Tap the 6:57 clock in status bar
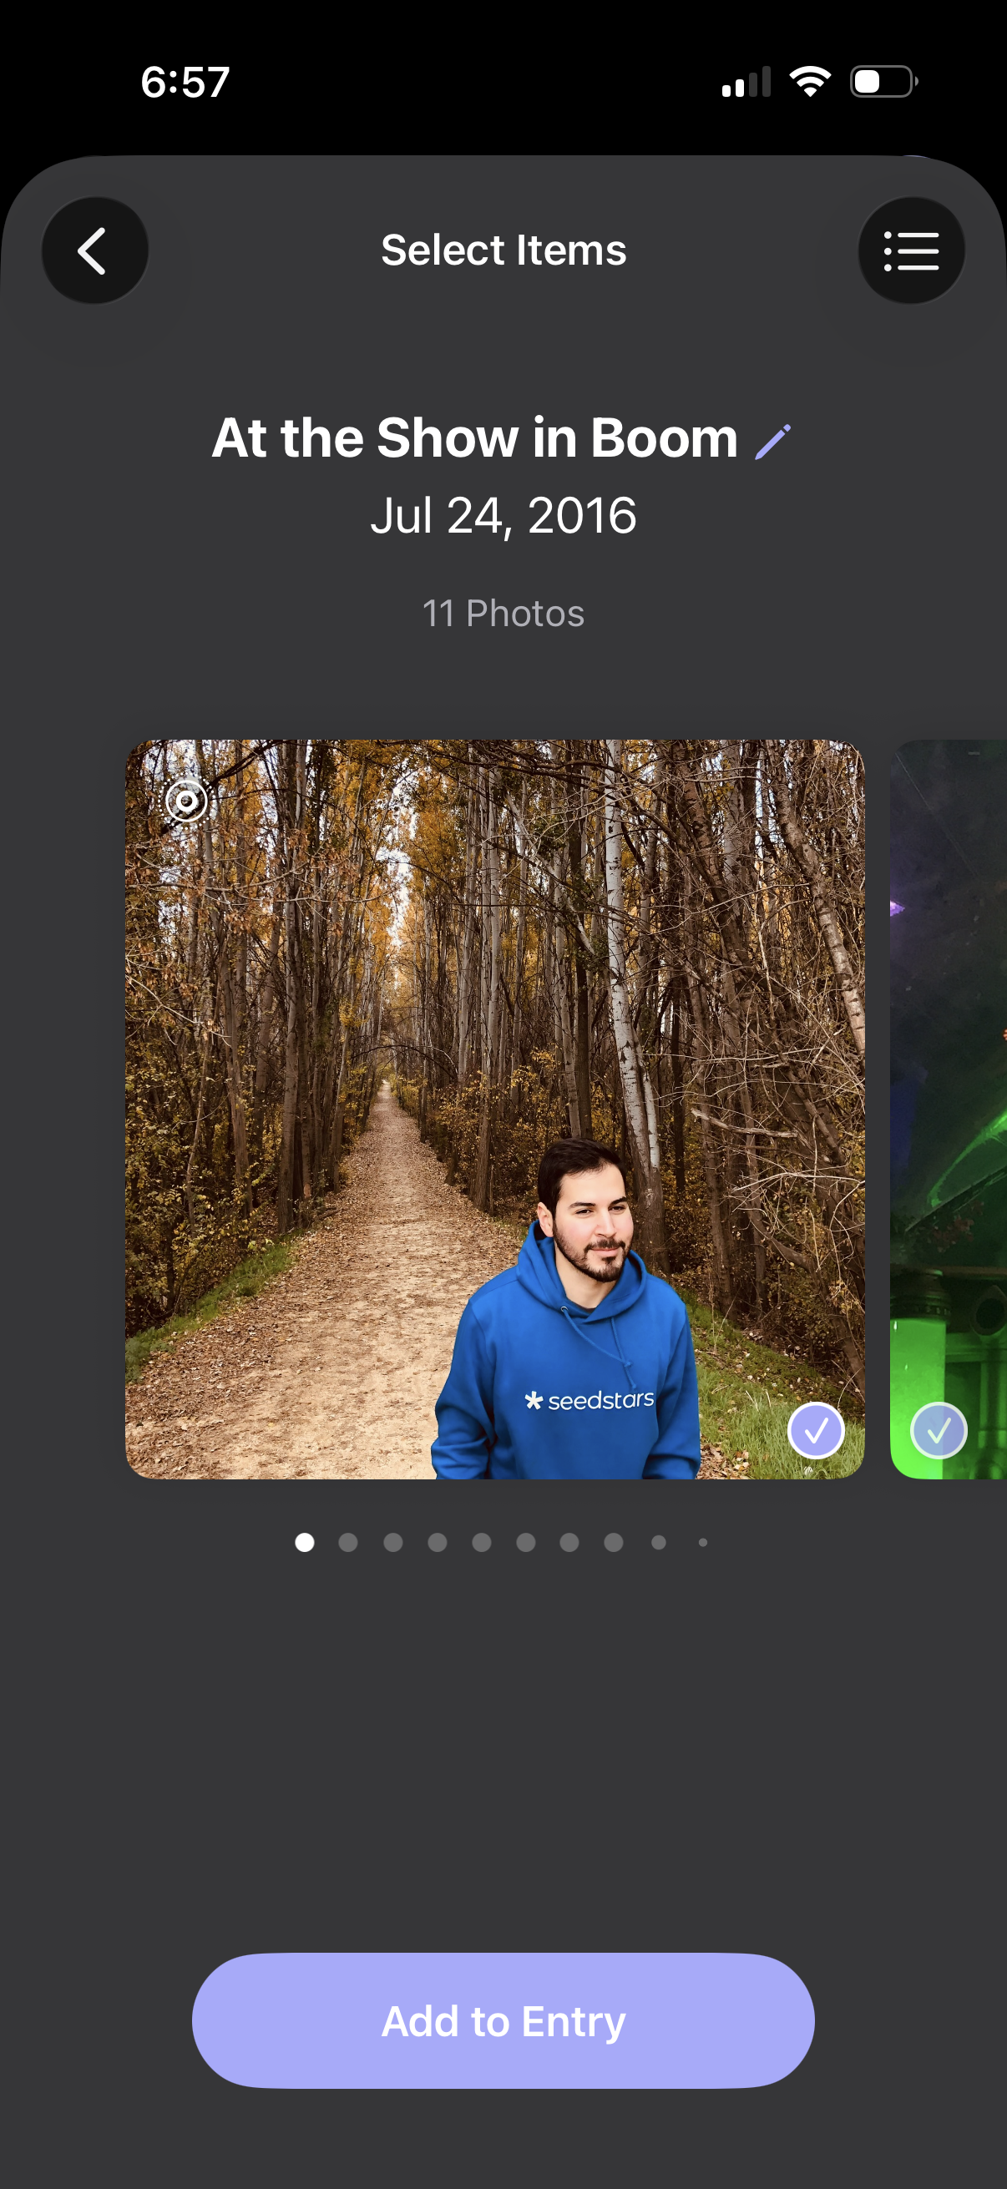The height and width of the screenshot is (2189, 1007). 185,83
